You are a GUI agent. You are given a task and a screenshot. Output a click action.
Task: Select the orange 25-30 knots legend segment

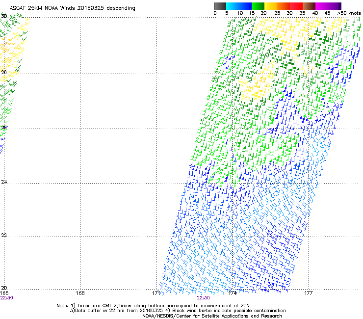pyautogui.click(x=284, y=6)
